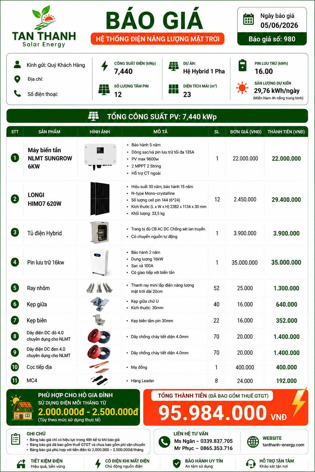This screenshot has width=315, height=472.
Task: Click the Hệ Hybrid 1 Pha project text
Action: pyautogui.click(x=204, y=71)
